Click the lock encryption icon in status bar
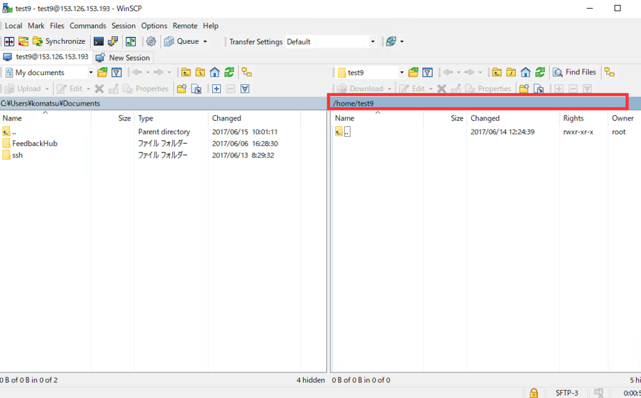Screen dimensions: 641x398 point(533,393)
